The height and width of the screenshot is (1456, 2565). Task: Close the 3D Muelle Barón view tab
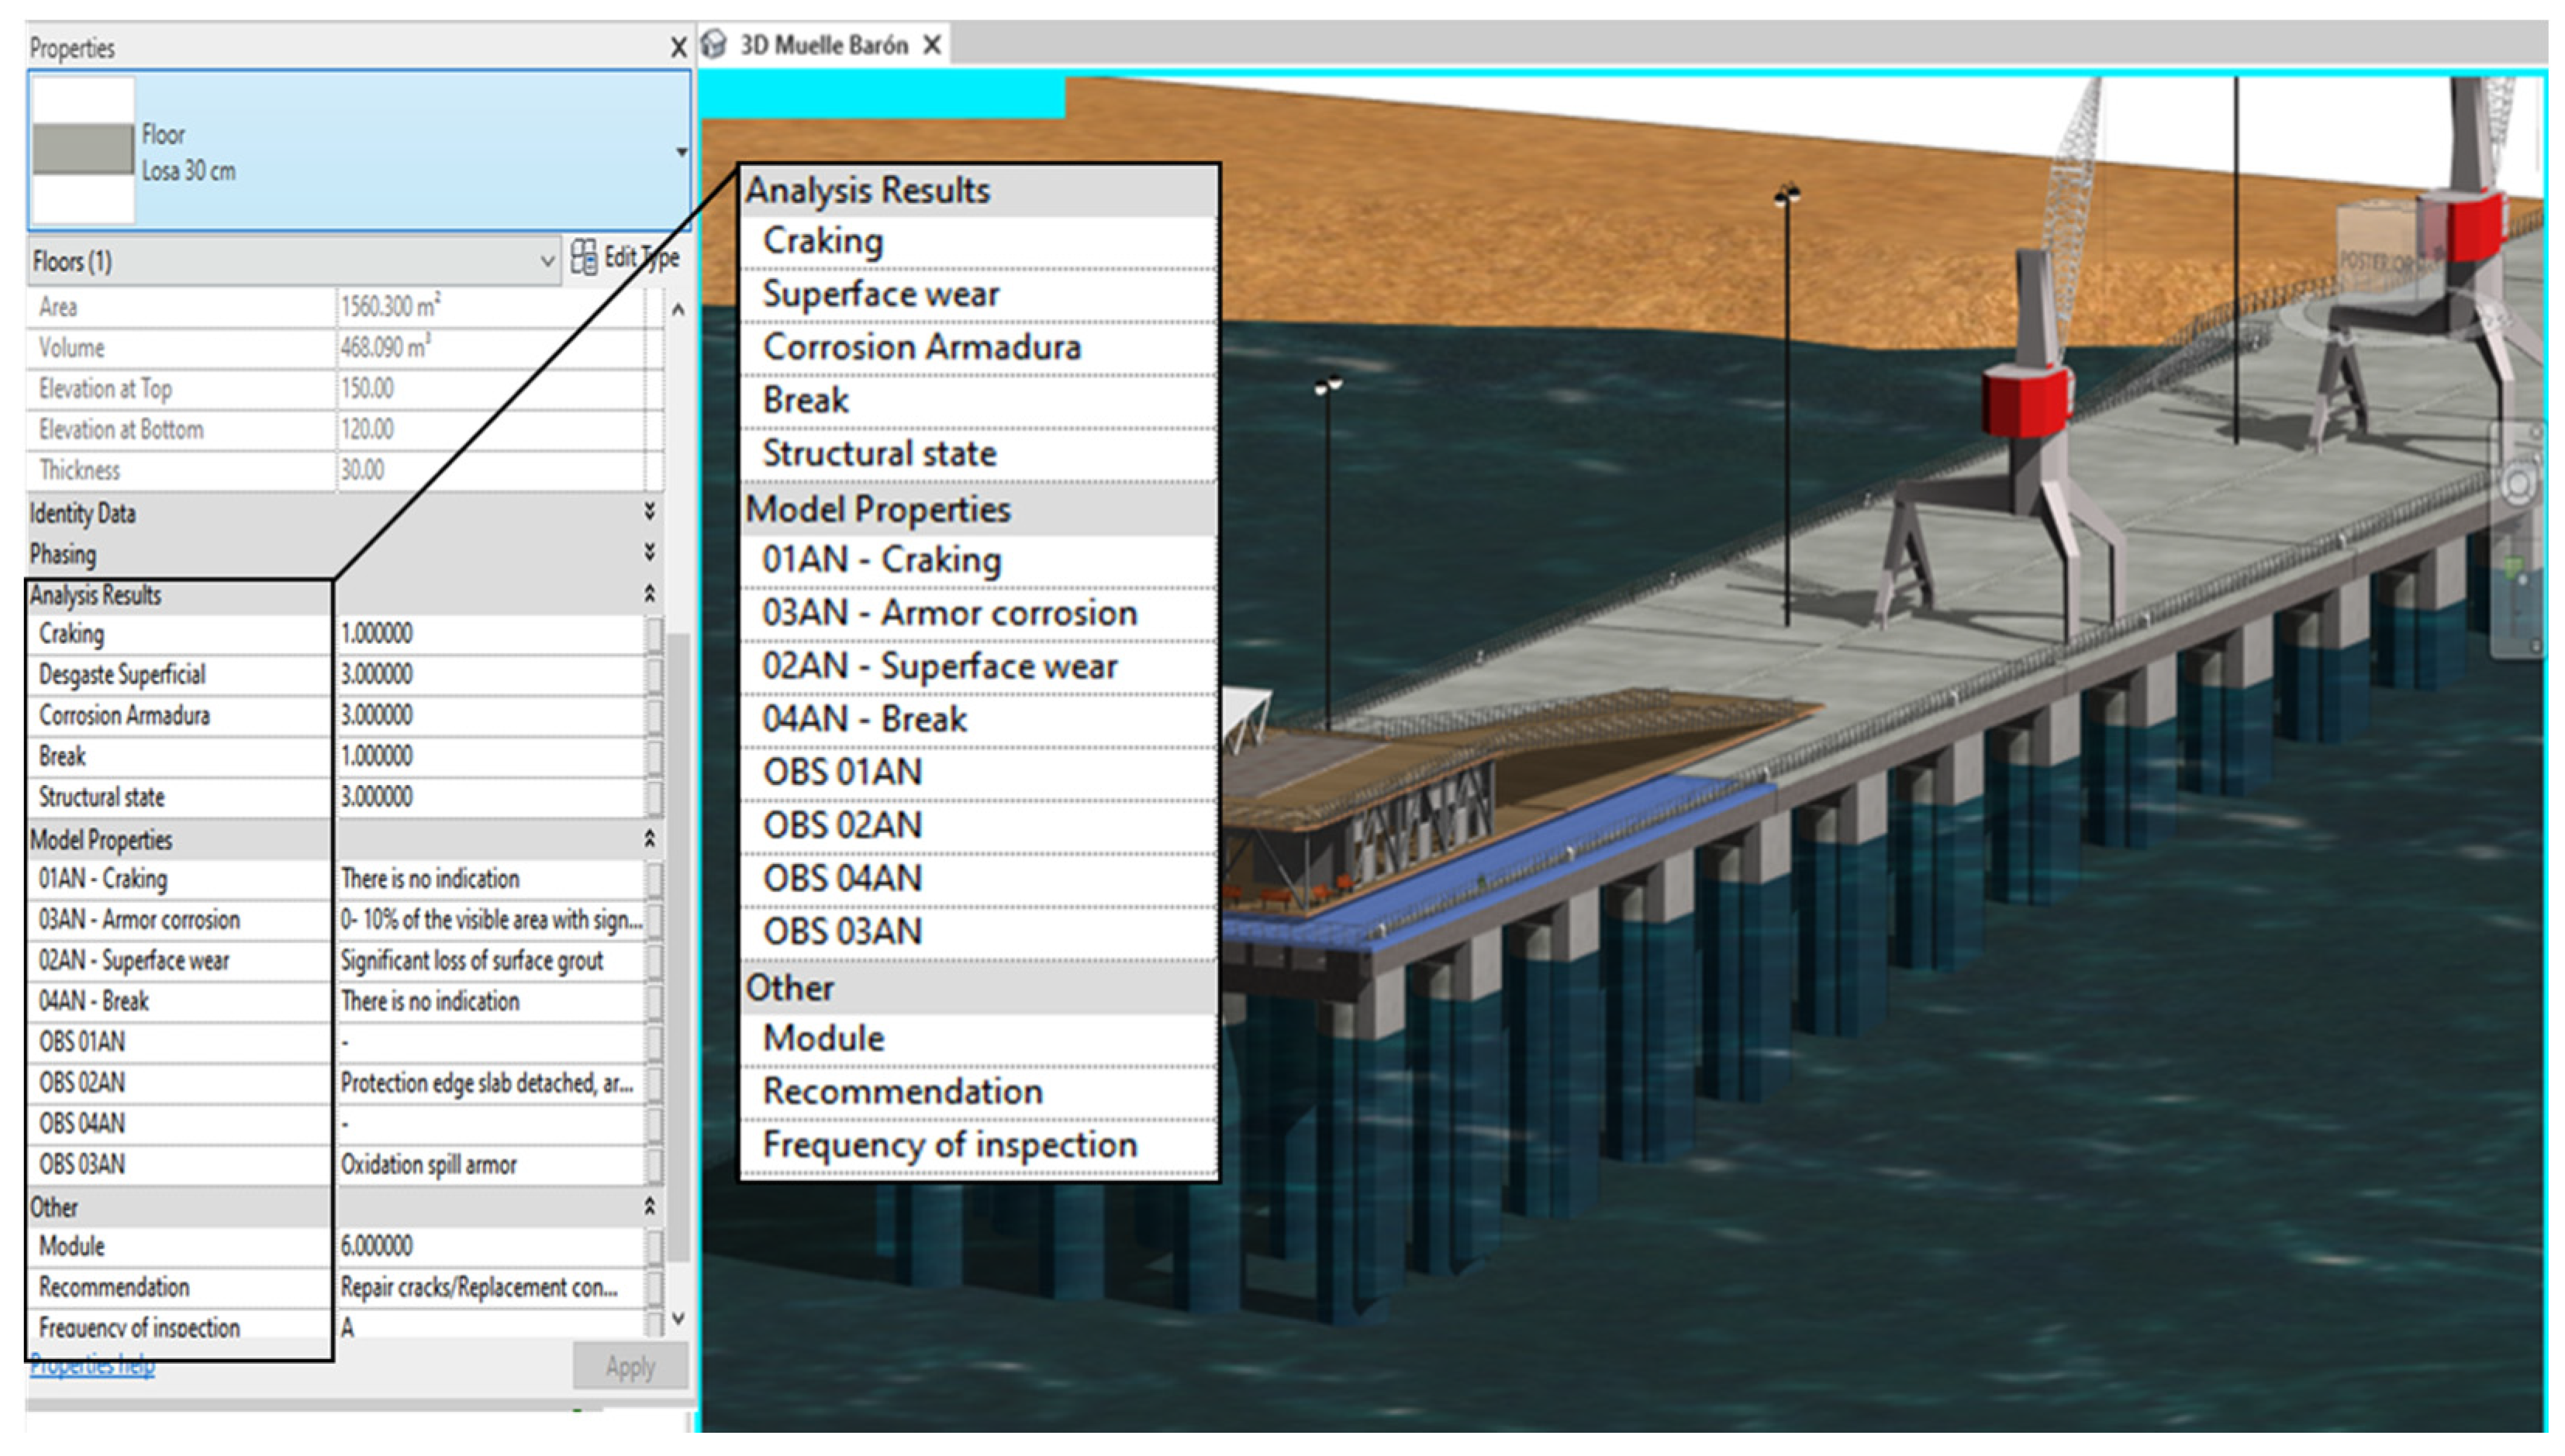pyautogui.click(x=931, y=45)
